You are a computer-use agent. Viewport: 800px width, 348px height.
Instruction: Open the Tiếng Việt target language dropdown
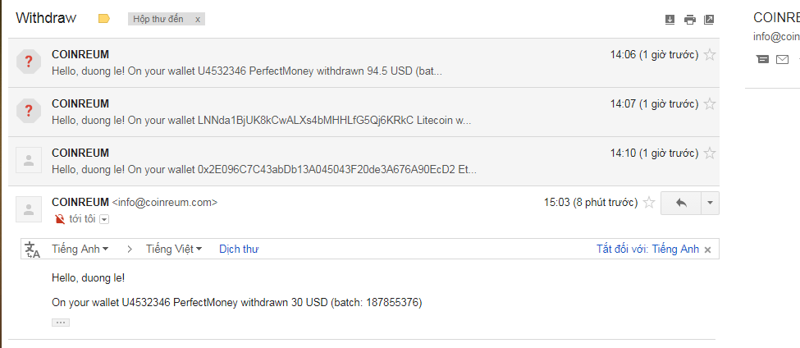pyautogui.click(x=174, y=250)
